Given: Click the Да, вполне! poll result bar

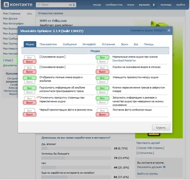Looking at the screenshot, I should click(76, 148).
